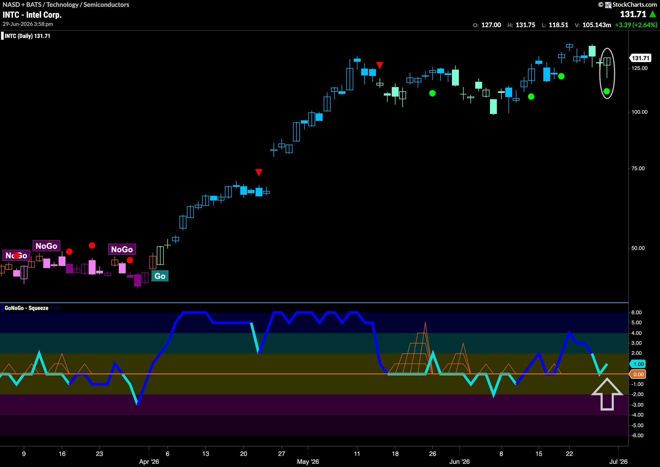The image size is (660, 467).
Task: Click the green dot marker near June 19
Action: [561, 76]
